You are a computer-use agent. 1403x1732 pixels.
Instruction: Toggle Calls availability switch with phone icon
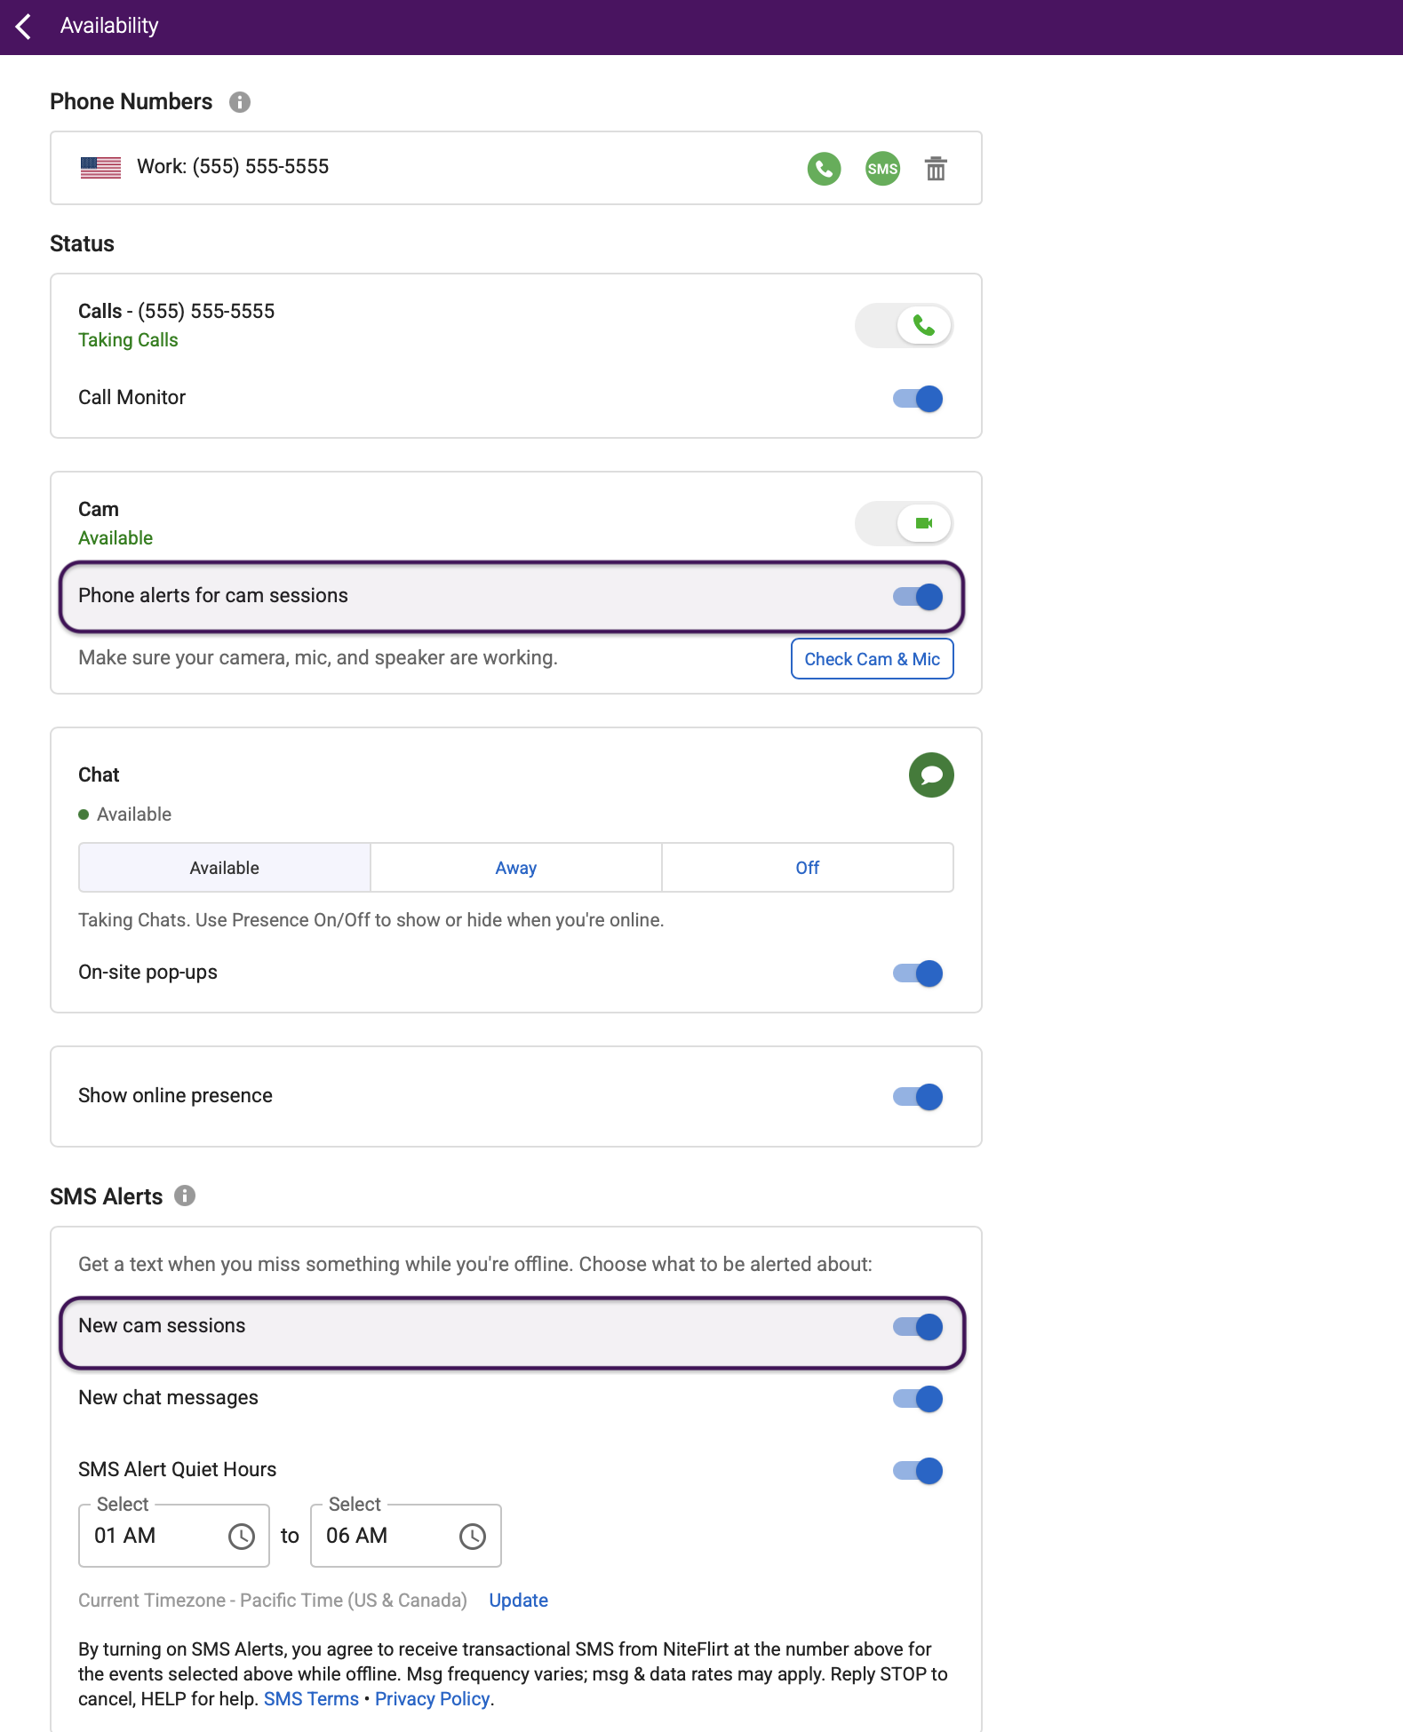pos(904,326)
